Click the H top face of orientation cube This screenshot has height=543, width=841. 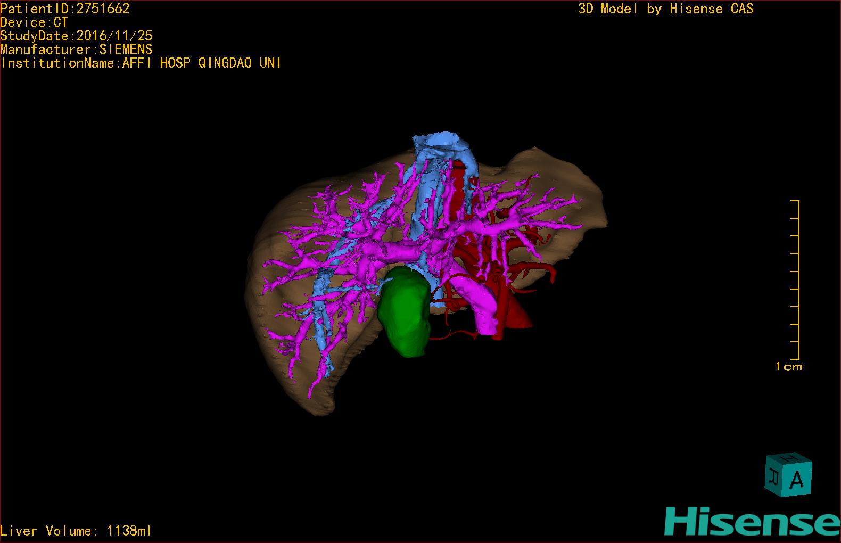[x=789, y=458]
